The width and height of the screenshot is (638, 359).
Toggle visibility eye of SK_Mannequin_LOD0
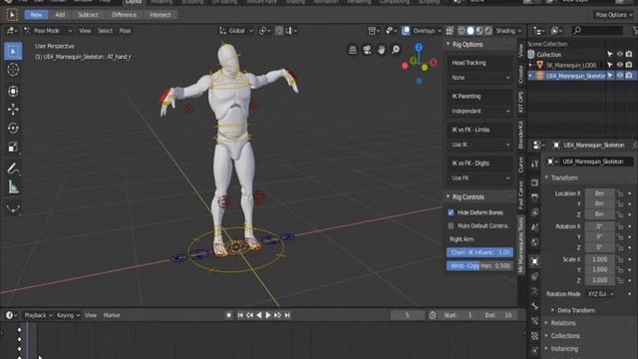pos(620,65)
